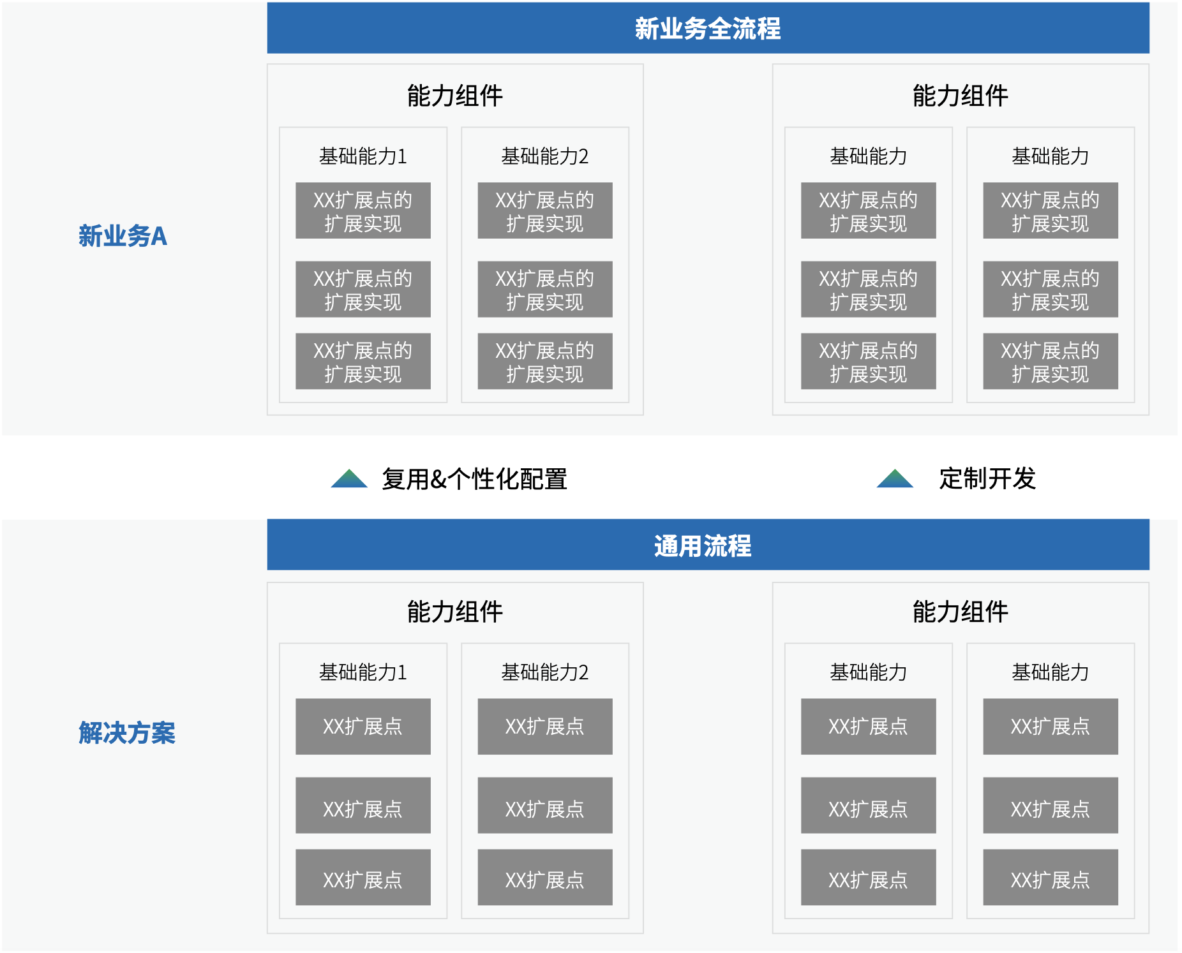Click first XX扩展点 box under 通用流程 基础能力1
Viewport: 1182px width, 953px height.
click(363, 727)
